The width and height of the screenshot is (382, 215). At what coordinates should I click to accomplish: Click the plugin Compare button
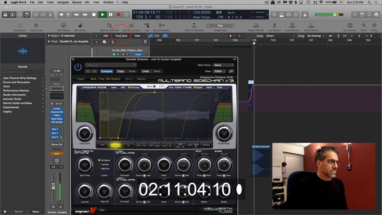click(x=107, y=71)
